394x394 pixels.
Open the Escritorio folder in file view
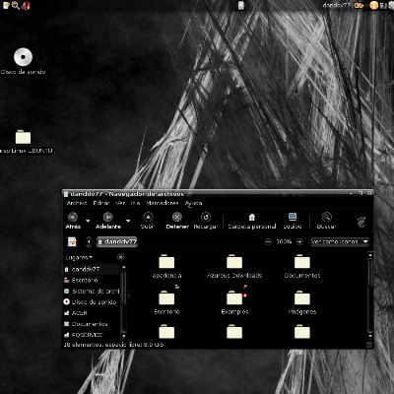[166, 302]
